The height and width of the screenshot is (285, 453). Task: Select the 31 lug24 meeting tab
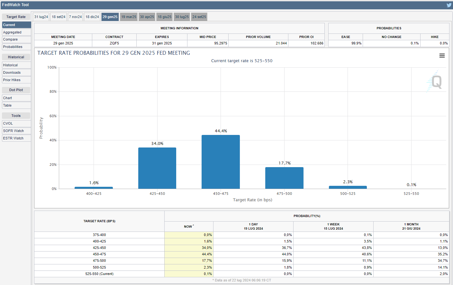(41, 17)
